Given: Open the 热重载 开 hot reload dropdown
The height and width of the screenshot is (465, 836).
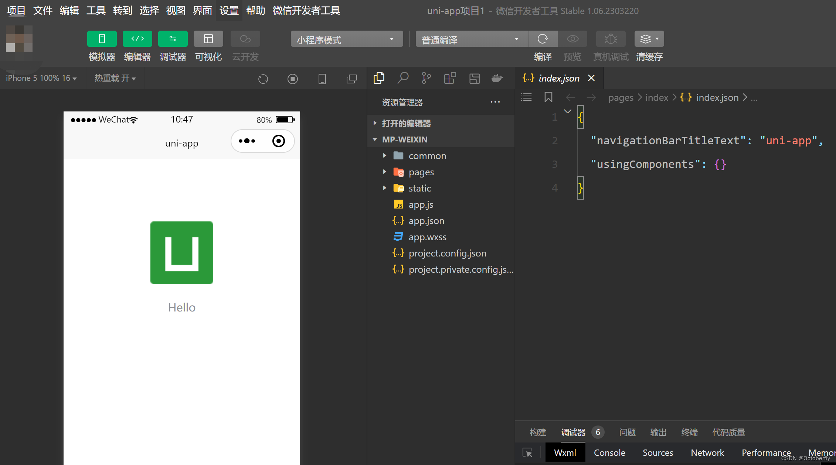Looking at the screenshot, I should (x=115, y=78).
